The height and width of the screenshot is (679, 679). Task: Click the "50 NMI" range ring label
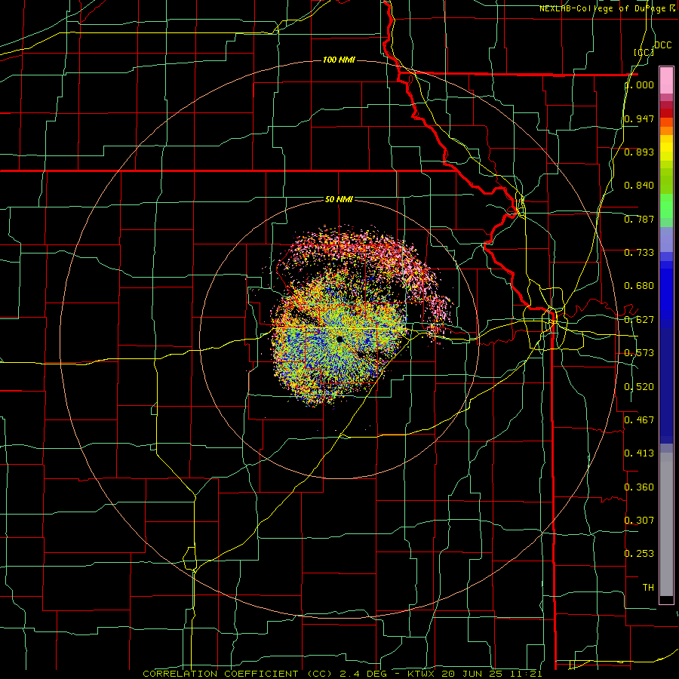pyautogui.click(x=339, y=199)
